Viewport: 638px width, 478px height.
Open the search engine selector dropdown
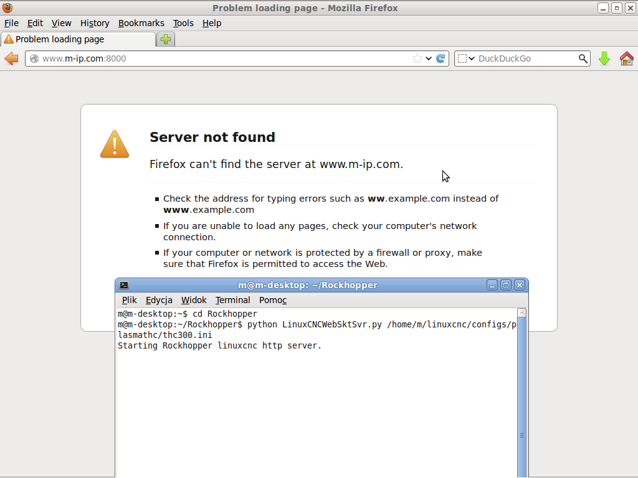click(466, 59)
